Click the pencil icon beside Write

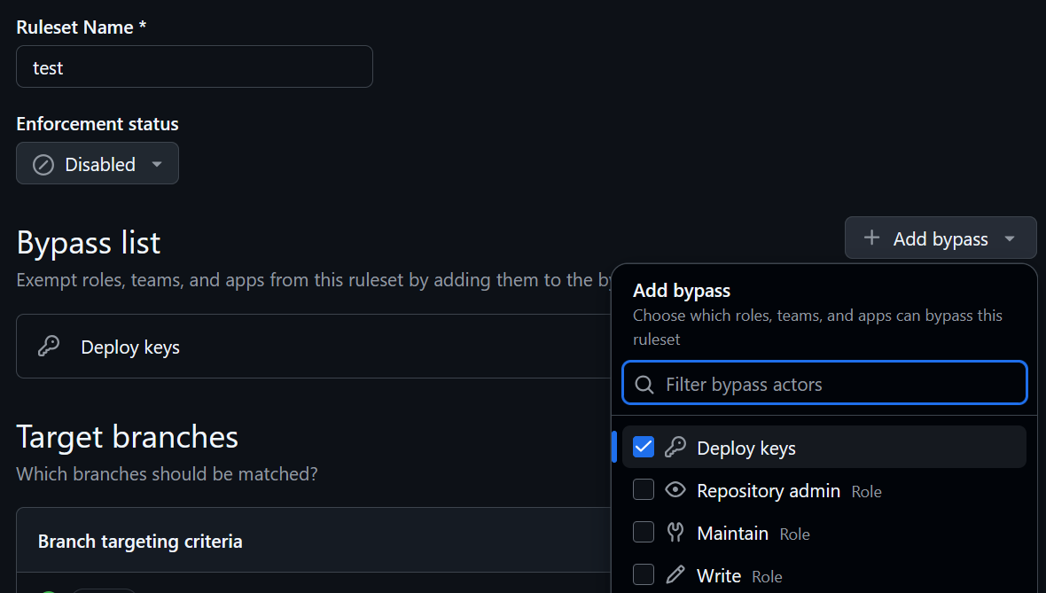[675, 575]
